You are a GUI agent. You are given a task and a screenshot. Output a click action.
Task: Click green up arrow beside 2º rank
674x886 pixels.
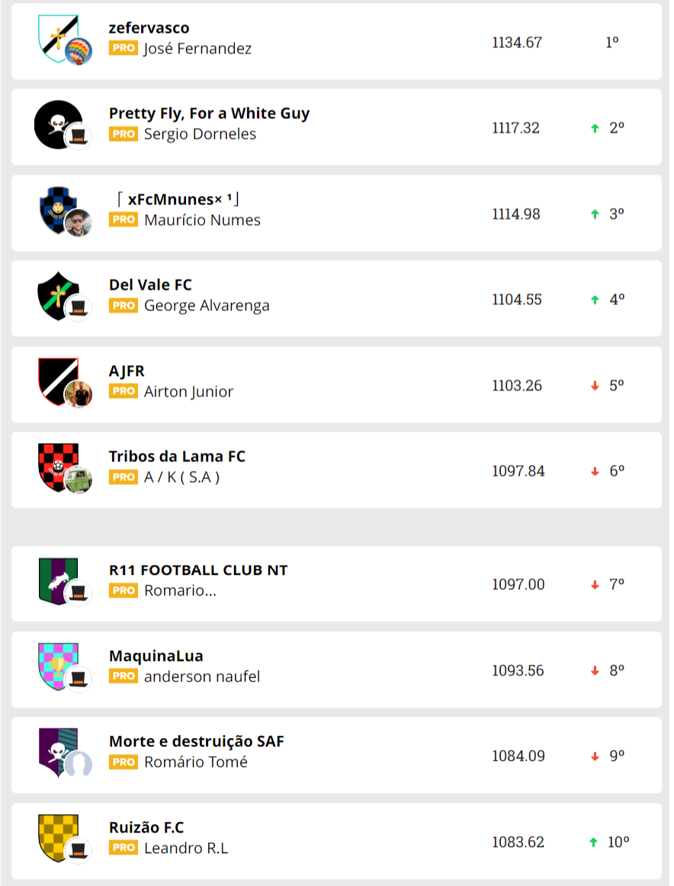pos(595,128)
